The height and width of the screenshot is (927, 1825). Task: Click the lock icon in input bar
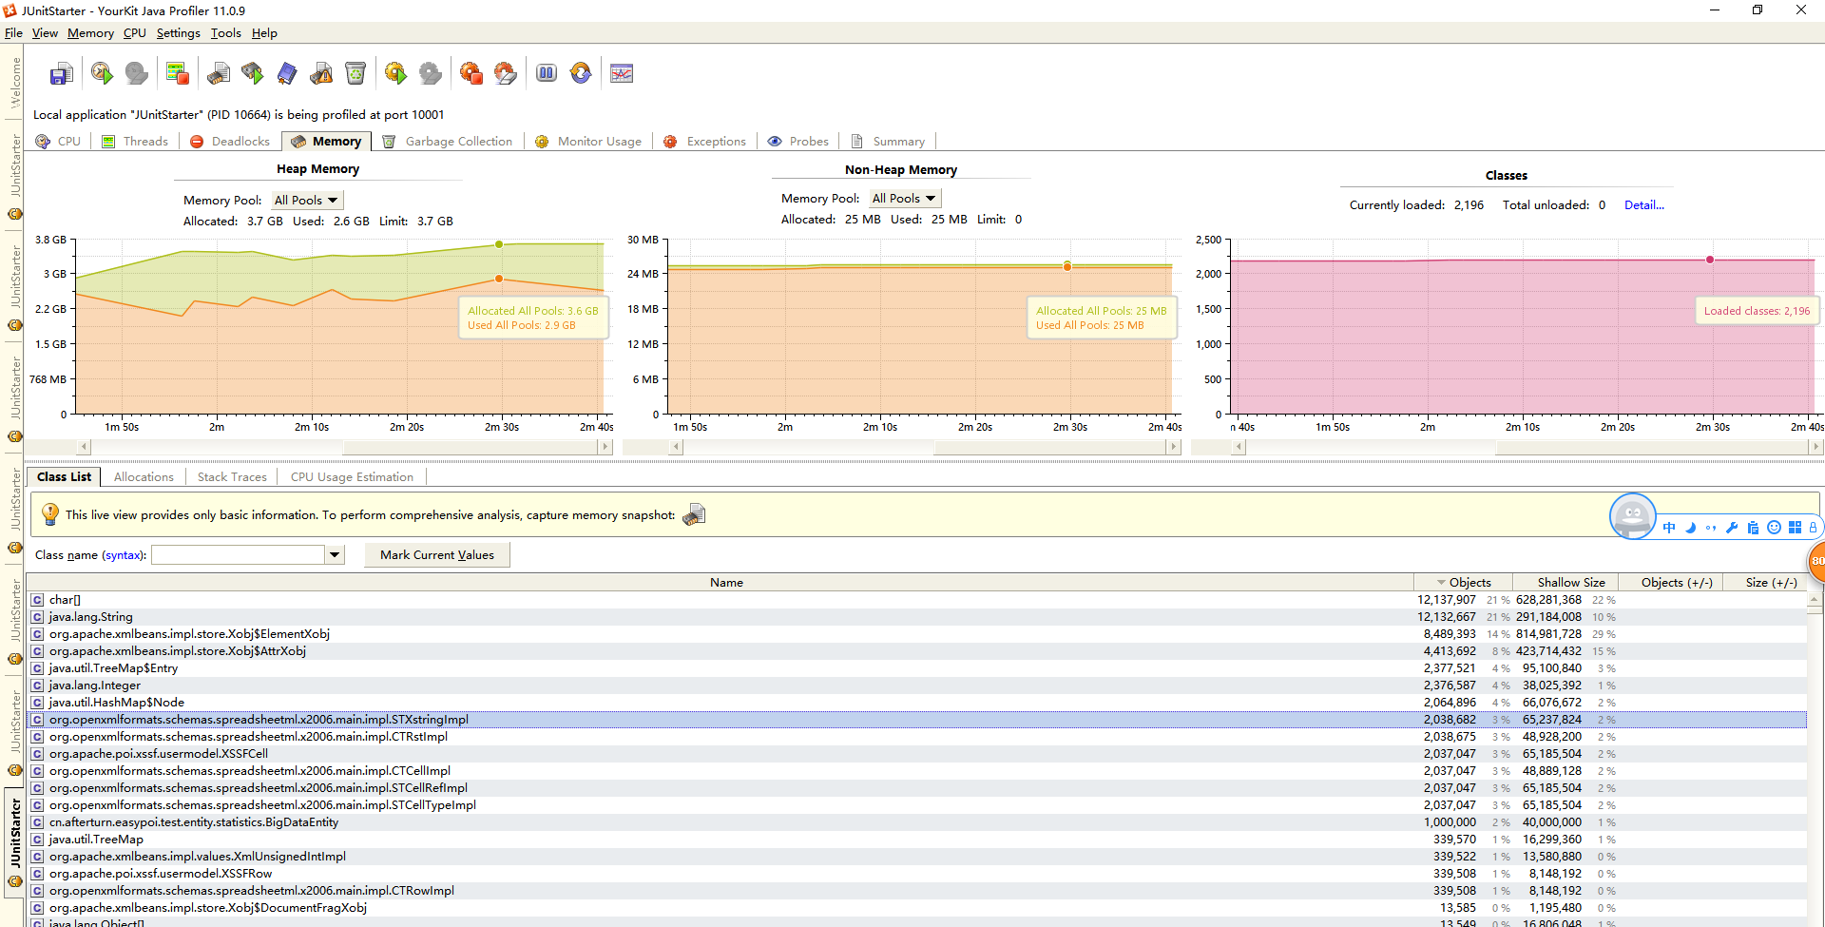[x=1813, y=528]
